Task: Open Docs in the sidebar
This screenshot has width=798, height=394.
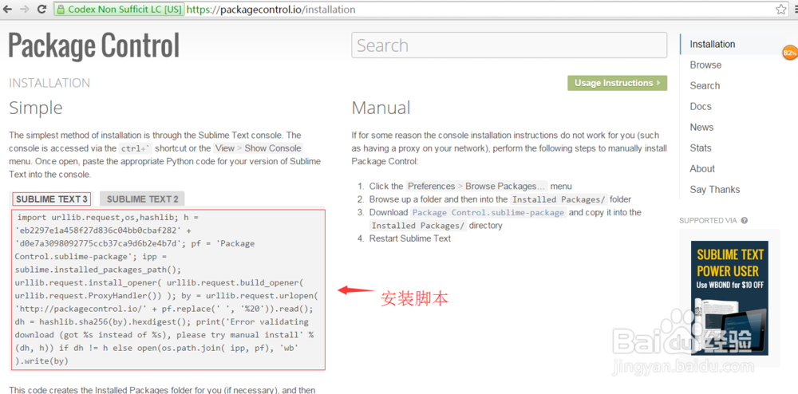Action: (x=701, y=107)
